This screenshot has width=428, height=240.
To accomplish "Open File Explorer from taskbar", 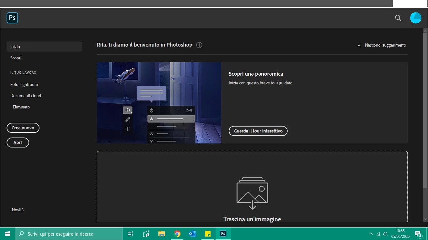I will 161,234.
